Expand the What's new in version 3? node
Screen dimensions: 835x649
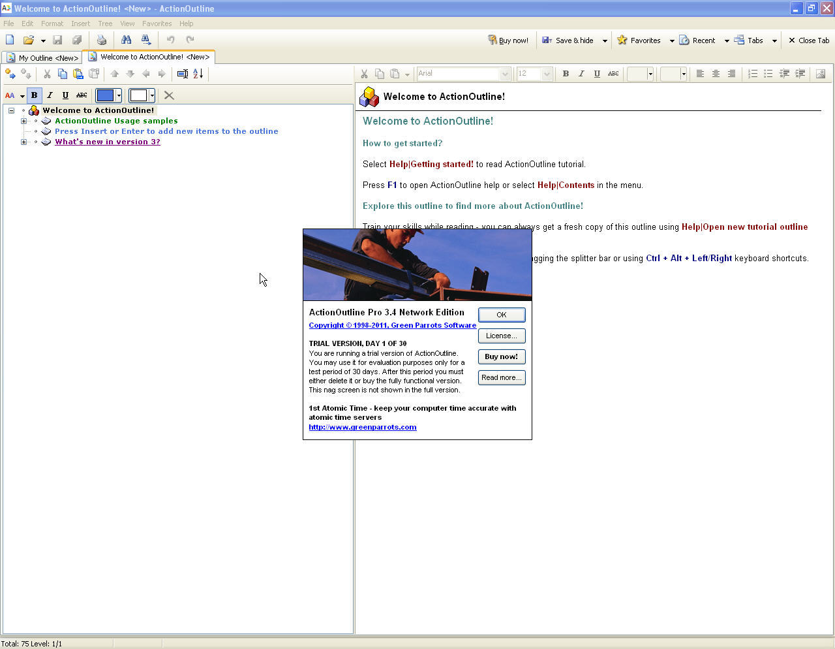(23, 142)
